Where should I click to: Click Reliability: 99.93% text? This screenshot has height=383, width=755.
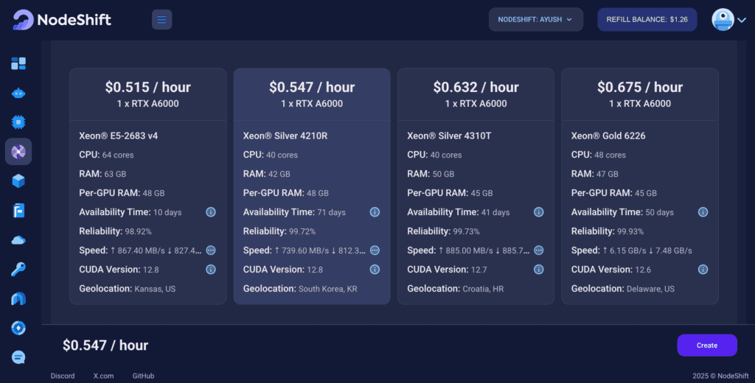(608, 231)
